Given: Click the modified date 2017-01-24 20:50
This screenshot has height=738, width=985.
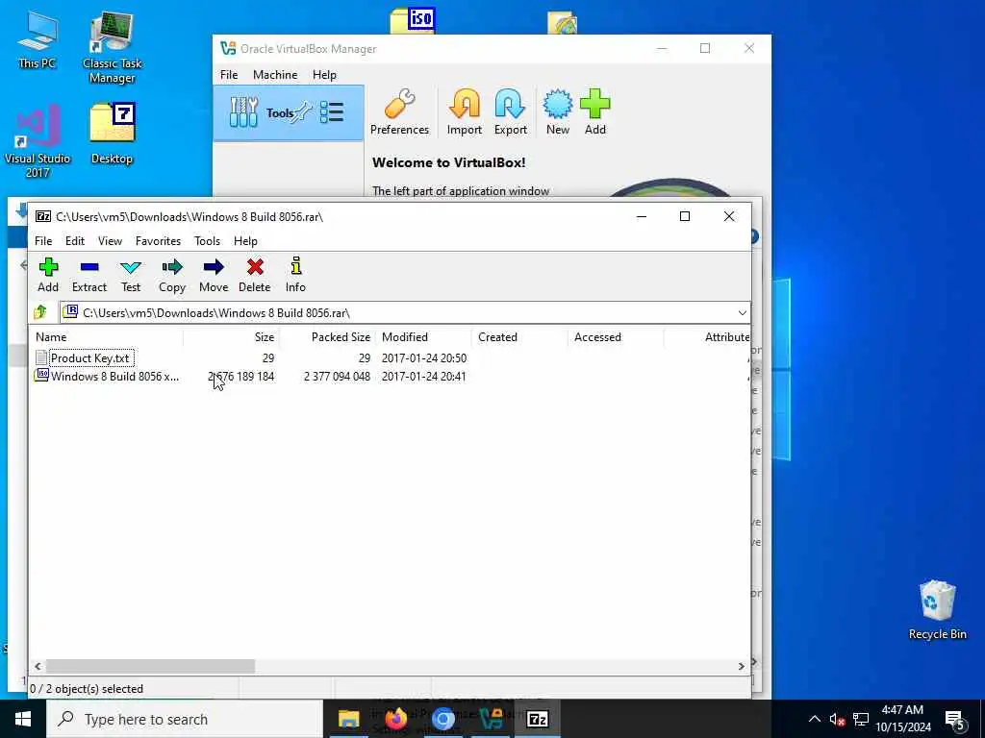Looking at the screenshot, I should [x=424, y=357].
